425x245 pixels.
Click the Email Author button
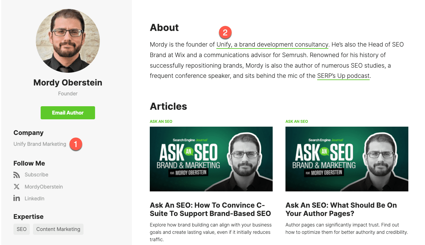[x=68, y=113]
